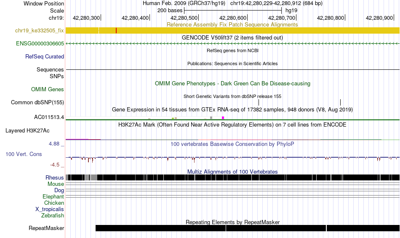Click the RepeatMasker track label
This screenshot has height=238, width=400.
[x=46, y=228]
